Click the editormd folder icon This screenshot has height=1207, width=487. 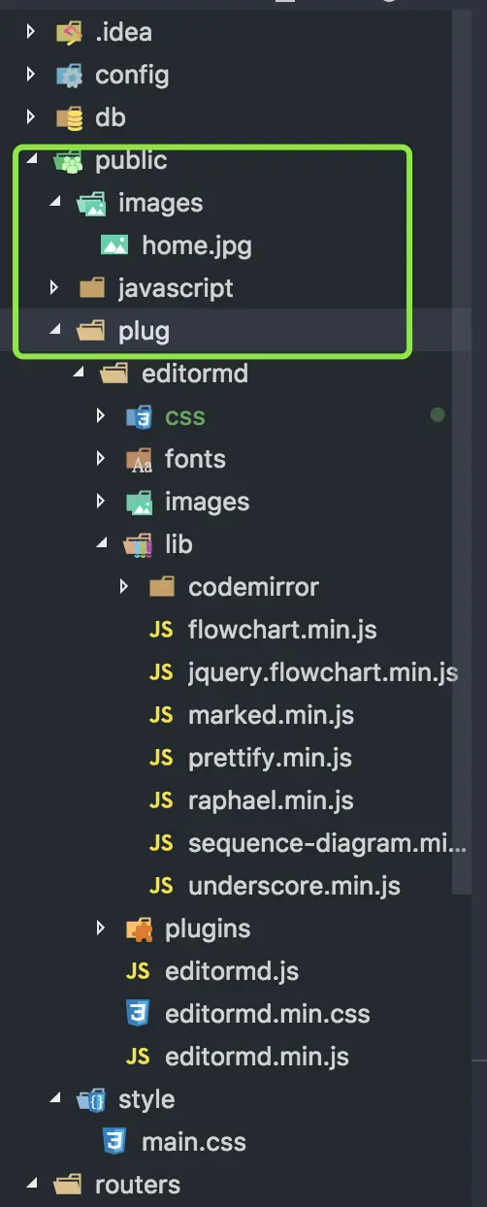[115, 375]
